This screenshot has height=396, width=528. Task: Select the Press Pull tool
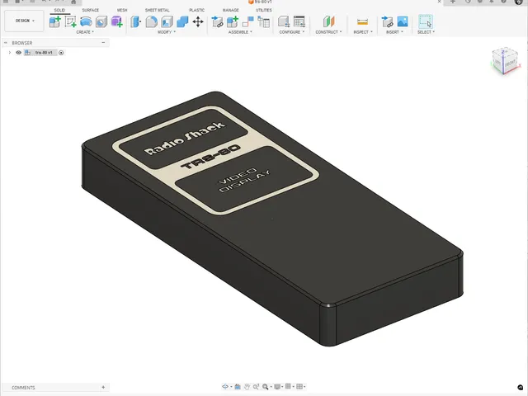click(135, 22)
